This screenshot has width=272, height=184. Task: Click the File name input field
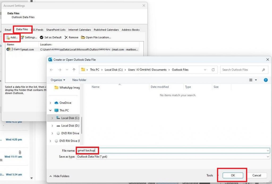173,151
